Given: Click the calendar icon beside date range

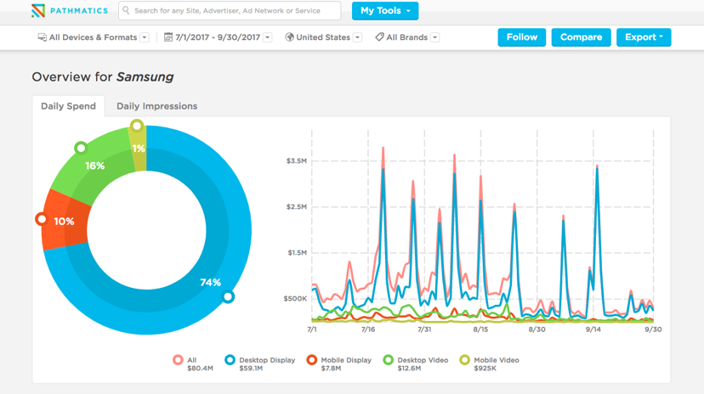Looking at the screenshot, I should click(x=168, y=37).
